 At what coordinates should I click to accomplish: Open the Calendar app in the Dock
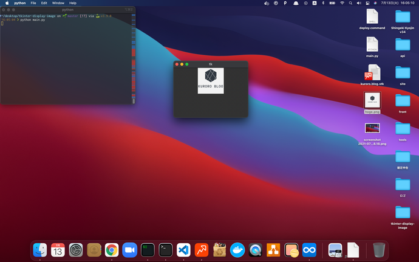tap(58, 250)
